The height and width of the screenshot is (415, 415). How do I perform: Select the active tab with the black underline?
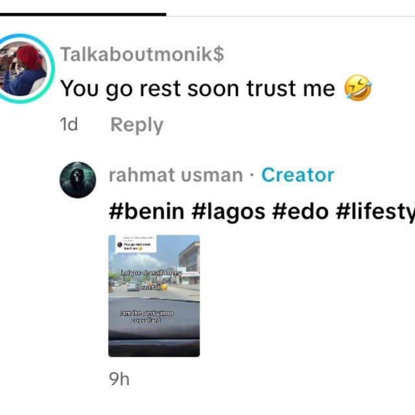pos(83,14)
